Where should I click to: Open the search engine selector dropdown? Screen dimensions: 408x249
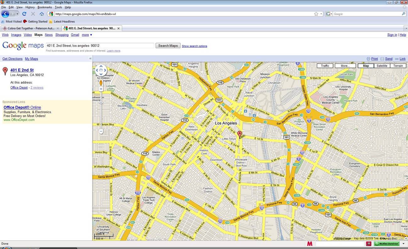pyautogui.click(x=329, y=14)
